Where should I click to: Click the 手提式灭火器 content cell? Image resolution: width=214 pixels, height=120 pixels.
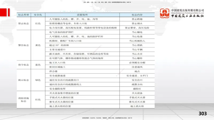pos(137,97)
